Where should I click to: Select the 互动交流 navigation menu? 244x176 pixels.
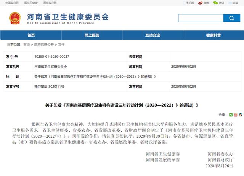click(152, 35)
